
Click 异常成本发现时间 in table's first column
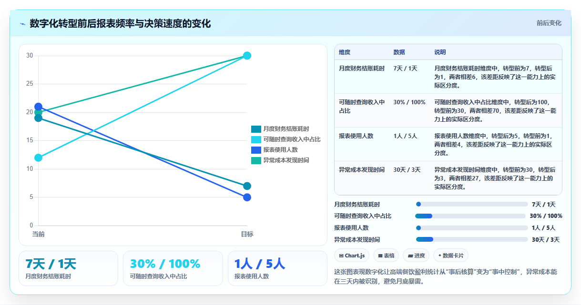click(362, 170)
